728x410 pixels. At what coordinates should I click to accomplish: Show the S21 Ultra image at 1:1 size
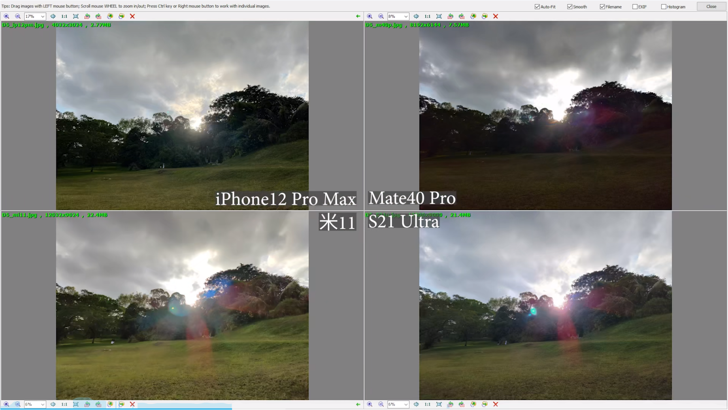point(427,404)
